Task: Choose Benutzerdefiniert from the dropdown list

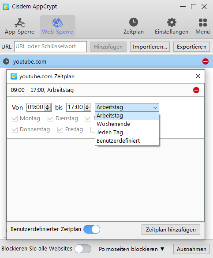Action: (x=127, y=141)
